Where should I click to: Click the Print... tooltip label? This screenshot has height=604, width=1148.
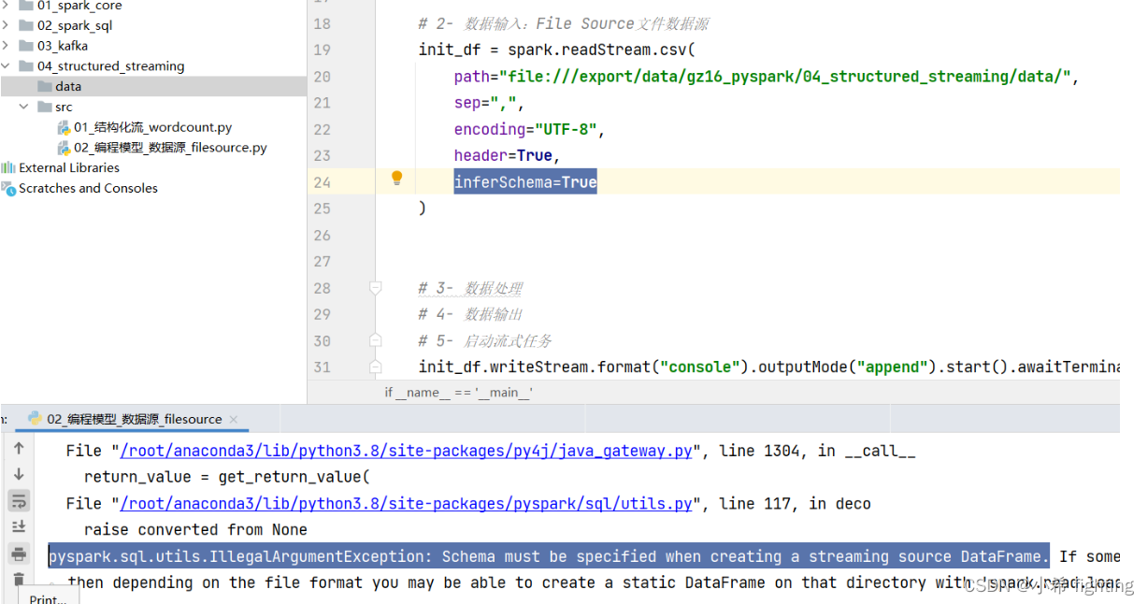[49, 598]
